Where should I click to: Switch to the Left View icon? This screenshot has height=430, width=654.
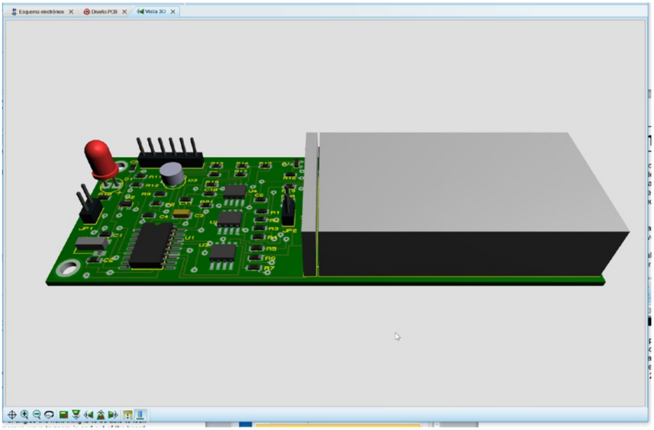pos(88,413)
